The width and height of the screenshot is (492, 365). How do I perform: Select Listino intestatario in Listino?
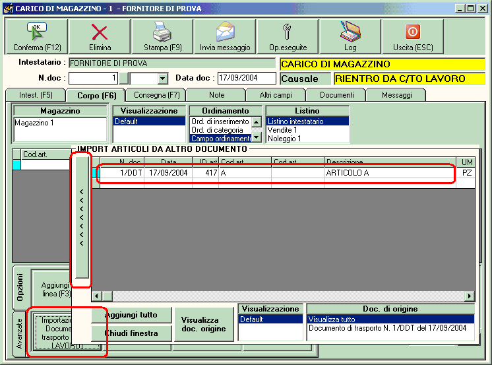(307, 121)
